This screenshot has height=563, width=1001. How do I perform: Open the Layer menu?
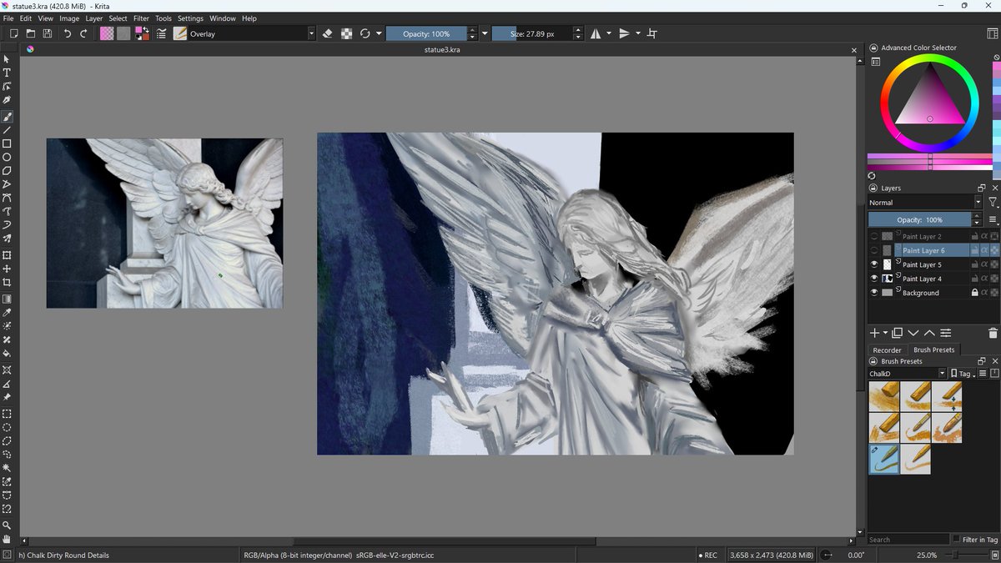[x=94, y=18]
